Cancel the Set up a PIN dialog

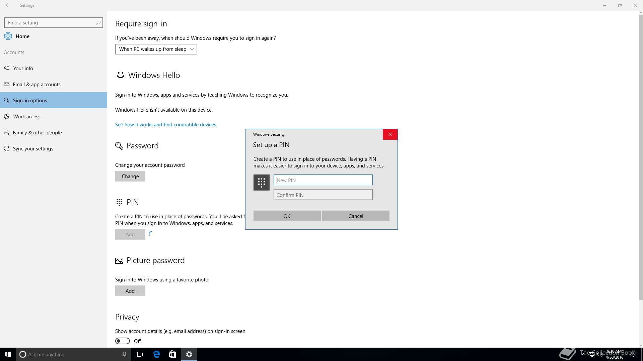point(356,216)
